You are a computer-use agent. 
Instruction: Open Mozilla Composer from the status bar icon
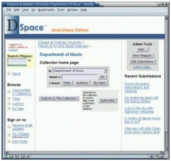[17, 156]
